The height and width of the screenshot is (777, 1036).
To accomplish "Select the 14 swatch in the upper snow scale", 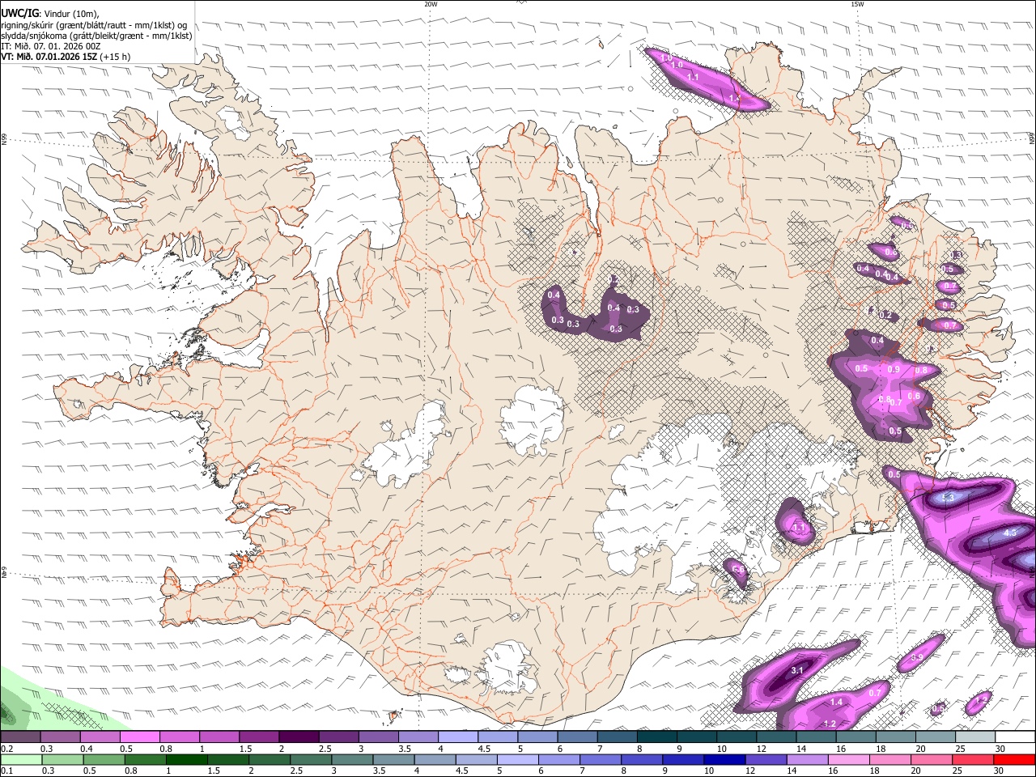I will pyautogui.click(x=816, y=737).
